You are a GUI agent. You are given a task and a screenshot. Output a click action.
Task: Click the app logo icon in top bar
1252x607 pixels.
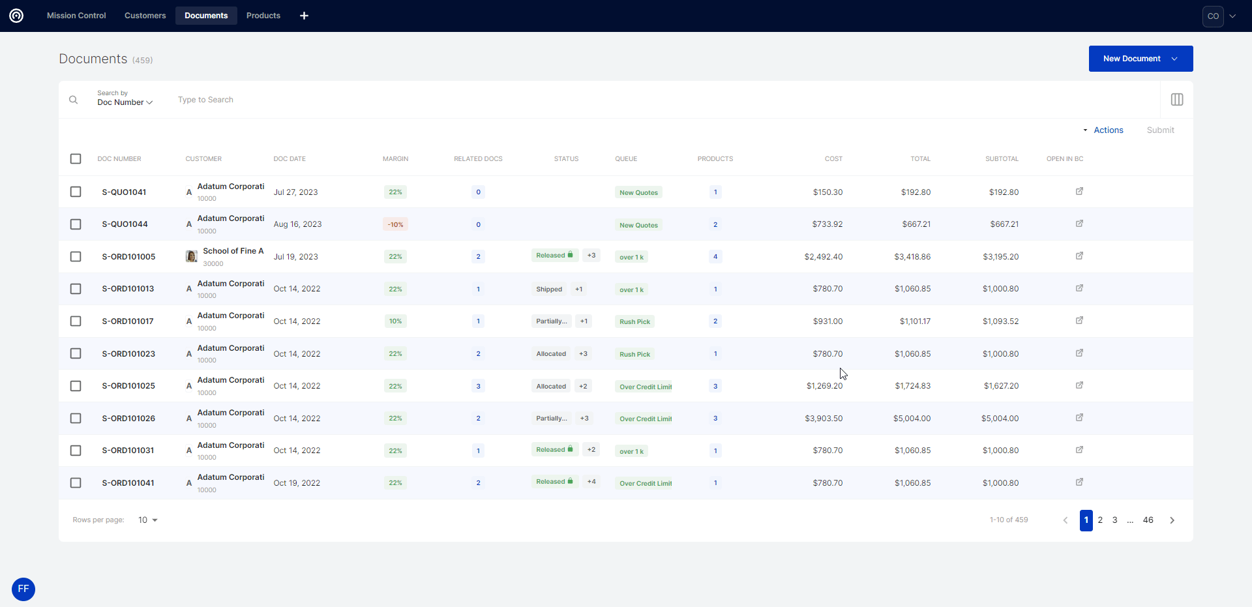pyautogui.click(x=16, y=16)
